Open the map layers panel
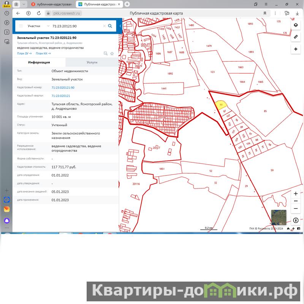Image resolution: width=304 pixels, height=304 pixels. click(x=296, y=25)
